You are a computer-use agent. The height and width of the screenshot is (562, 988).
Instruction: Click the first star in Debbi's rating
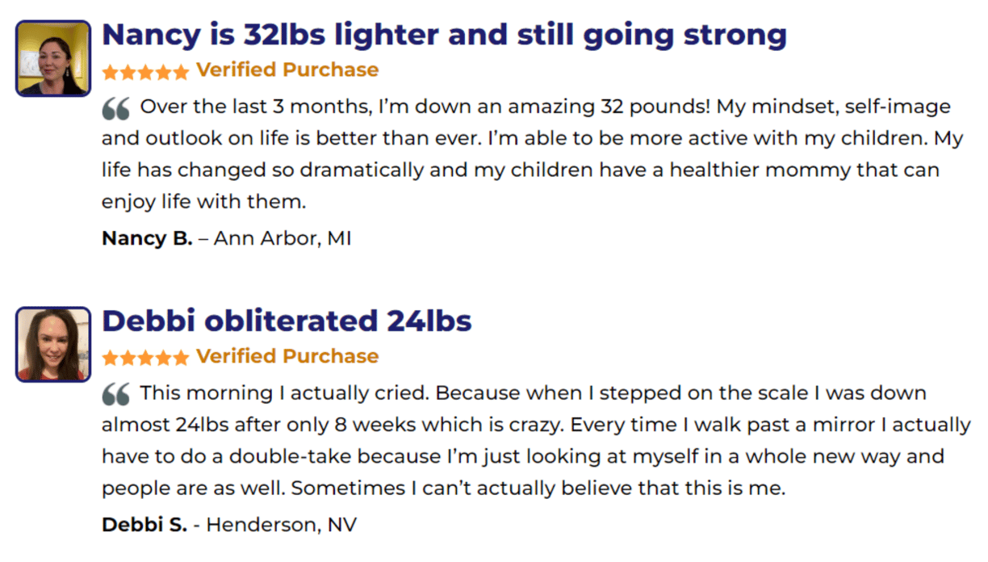coord(111,358)
